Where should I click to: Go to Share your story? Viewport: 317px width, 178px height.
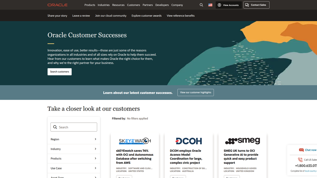click(57, 15)
